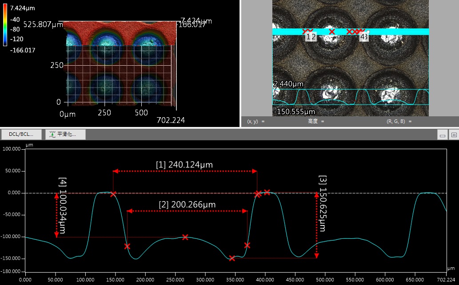Click the smoothing icon on the 平滑化 button
Screen dimensions: 459x285
click(x=53, y=134)
